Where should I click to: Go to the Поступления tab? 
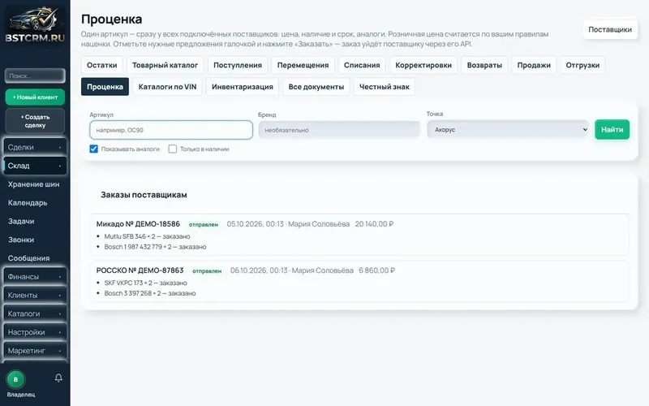[x=238, y=65]
